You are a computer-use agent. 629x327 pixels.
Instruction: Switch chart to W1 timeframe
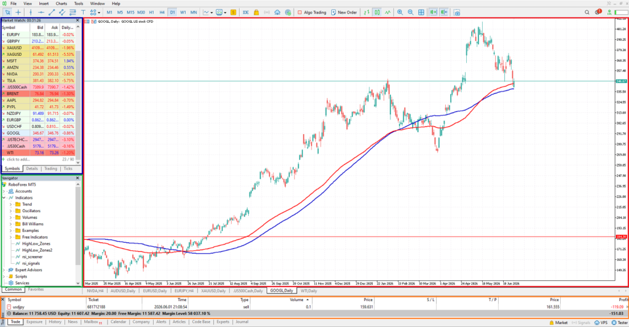pyautogui.click(x=183, y=12)
